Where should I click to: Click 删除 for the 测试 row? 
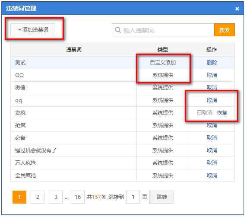(x=212, y=63)
